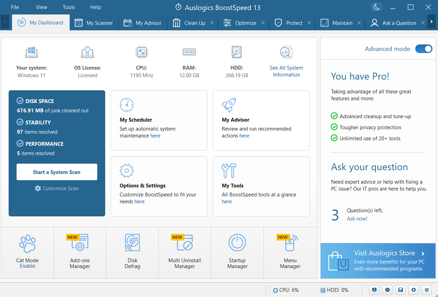
Task: Click the right arrow to scroll tabs
Action: [x=432, y=21]
